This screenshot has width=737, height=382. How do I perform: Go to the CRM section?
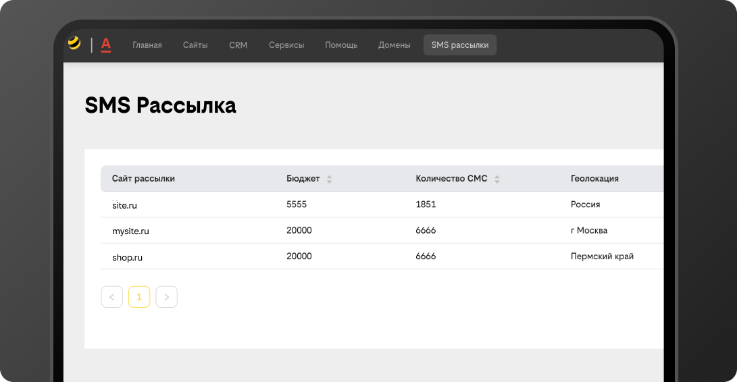tap(238, 45)
